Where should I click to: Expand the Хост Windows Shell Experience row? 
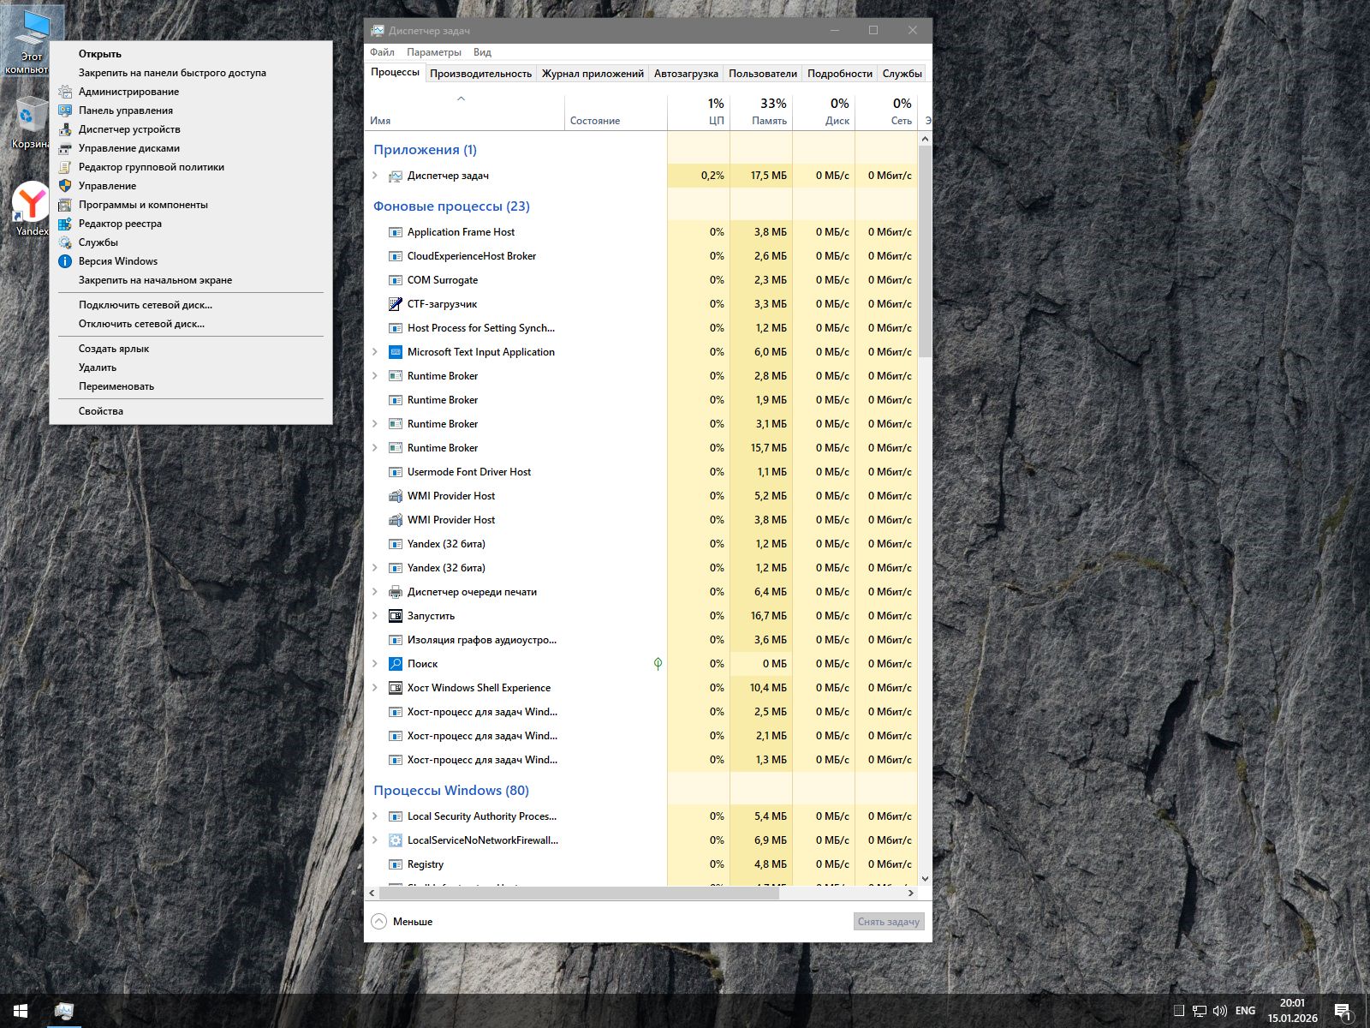coord(375,688)
